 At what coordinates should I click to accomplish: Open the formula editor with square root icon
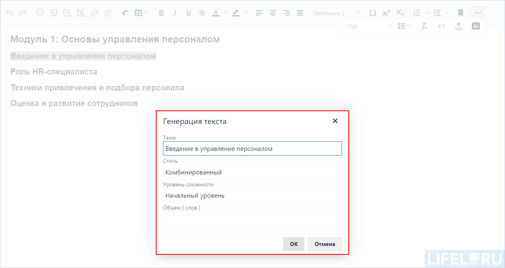pos(124,12)
